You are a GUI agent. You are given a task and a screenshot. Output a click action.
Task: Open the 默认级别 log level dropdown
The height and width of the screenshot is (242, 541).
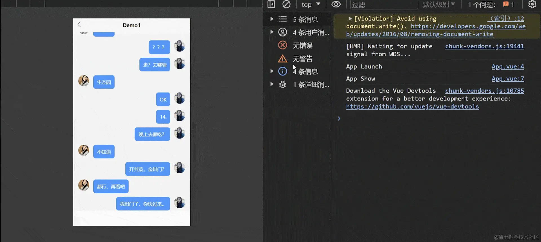tap(439, 5)
